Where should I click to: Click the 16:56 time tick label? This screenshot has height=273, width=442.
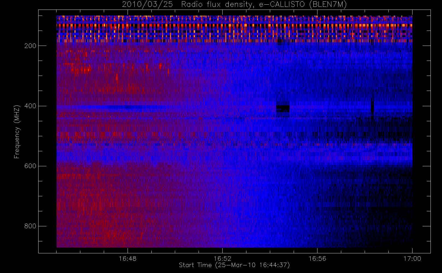point(317,259)
